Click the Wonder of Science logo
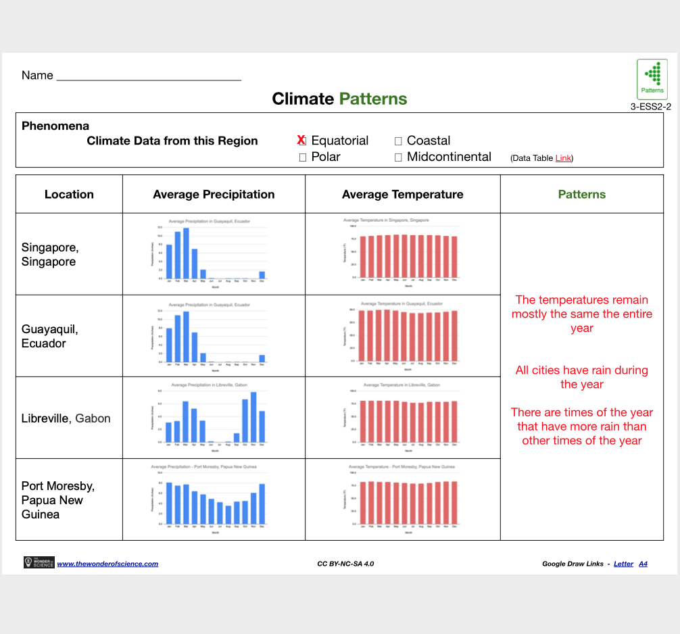The width and height of the screenshot is (680, 634). tap(39, 562)
